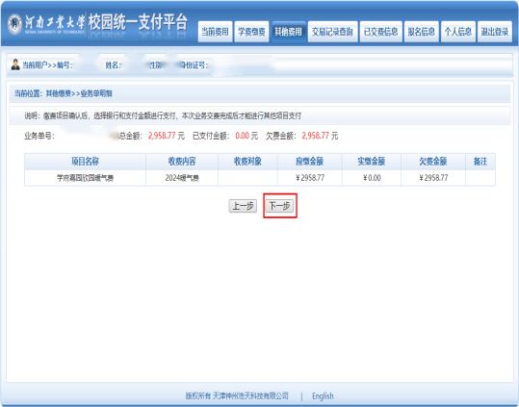The height and width of the screenshot is (407, 519).
Task: Click the 应缴金额 column header
Action: (309, 162)
